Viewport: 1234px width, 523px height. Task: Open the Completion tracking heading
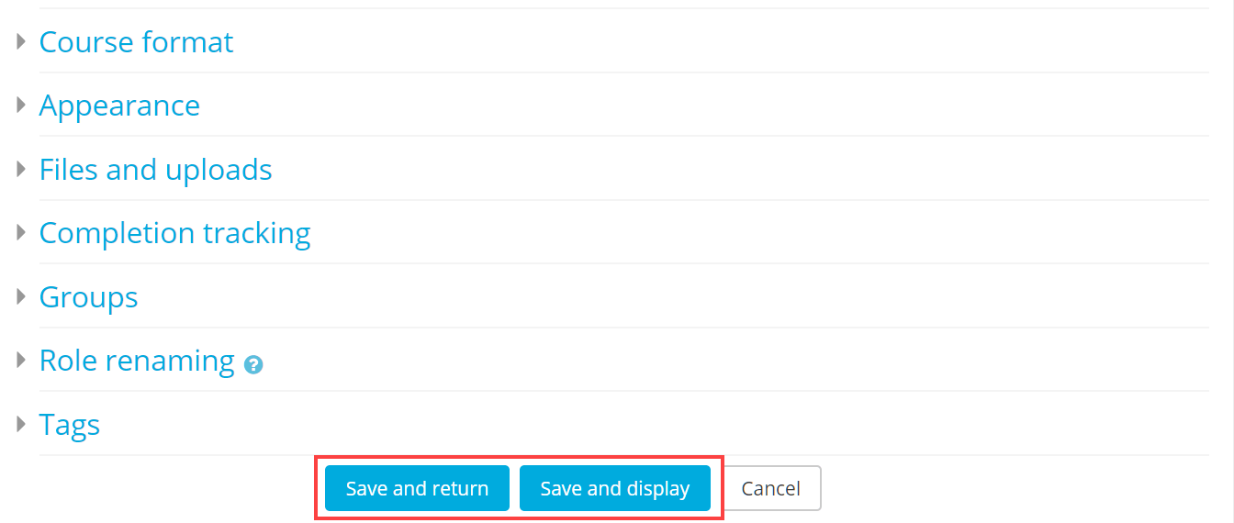coord(174,234)
